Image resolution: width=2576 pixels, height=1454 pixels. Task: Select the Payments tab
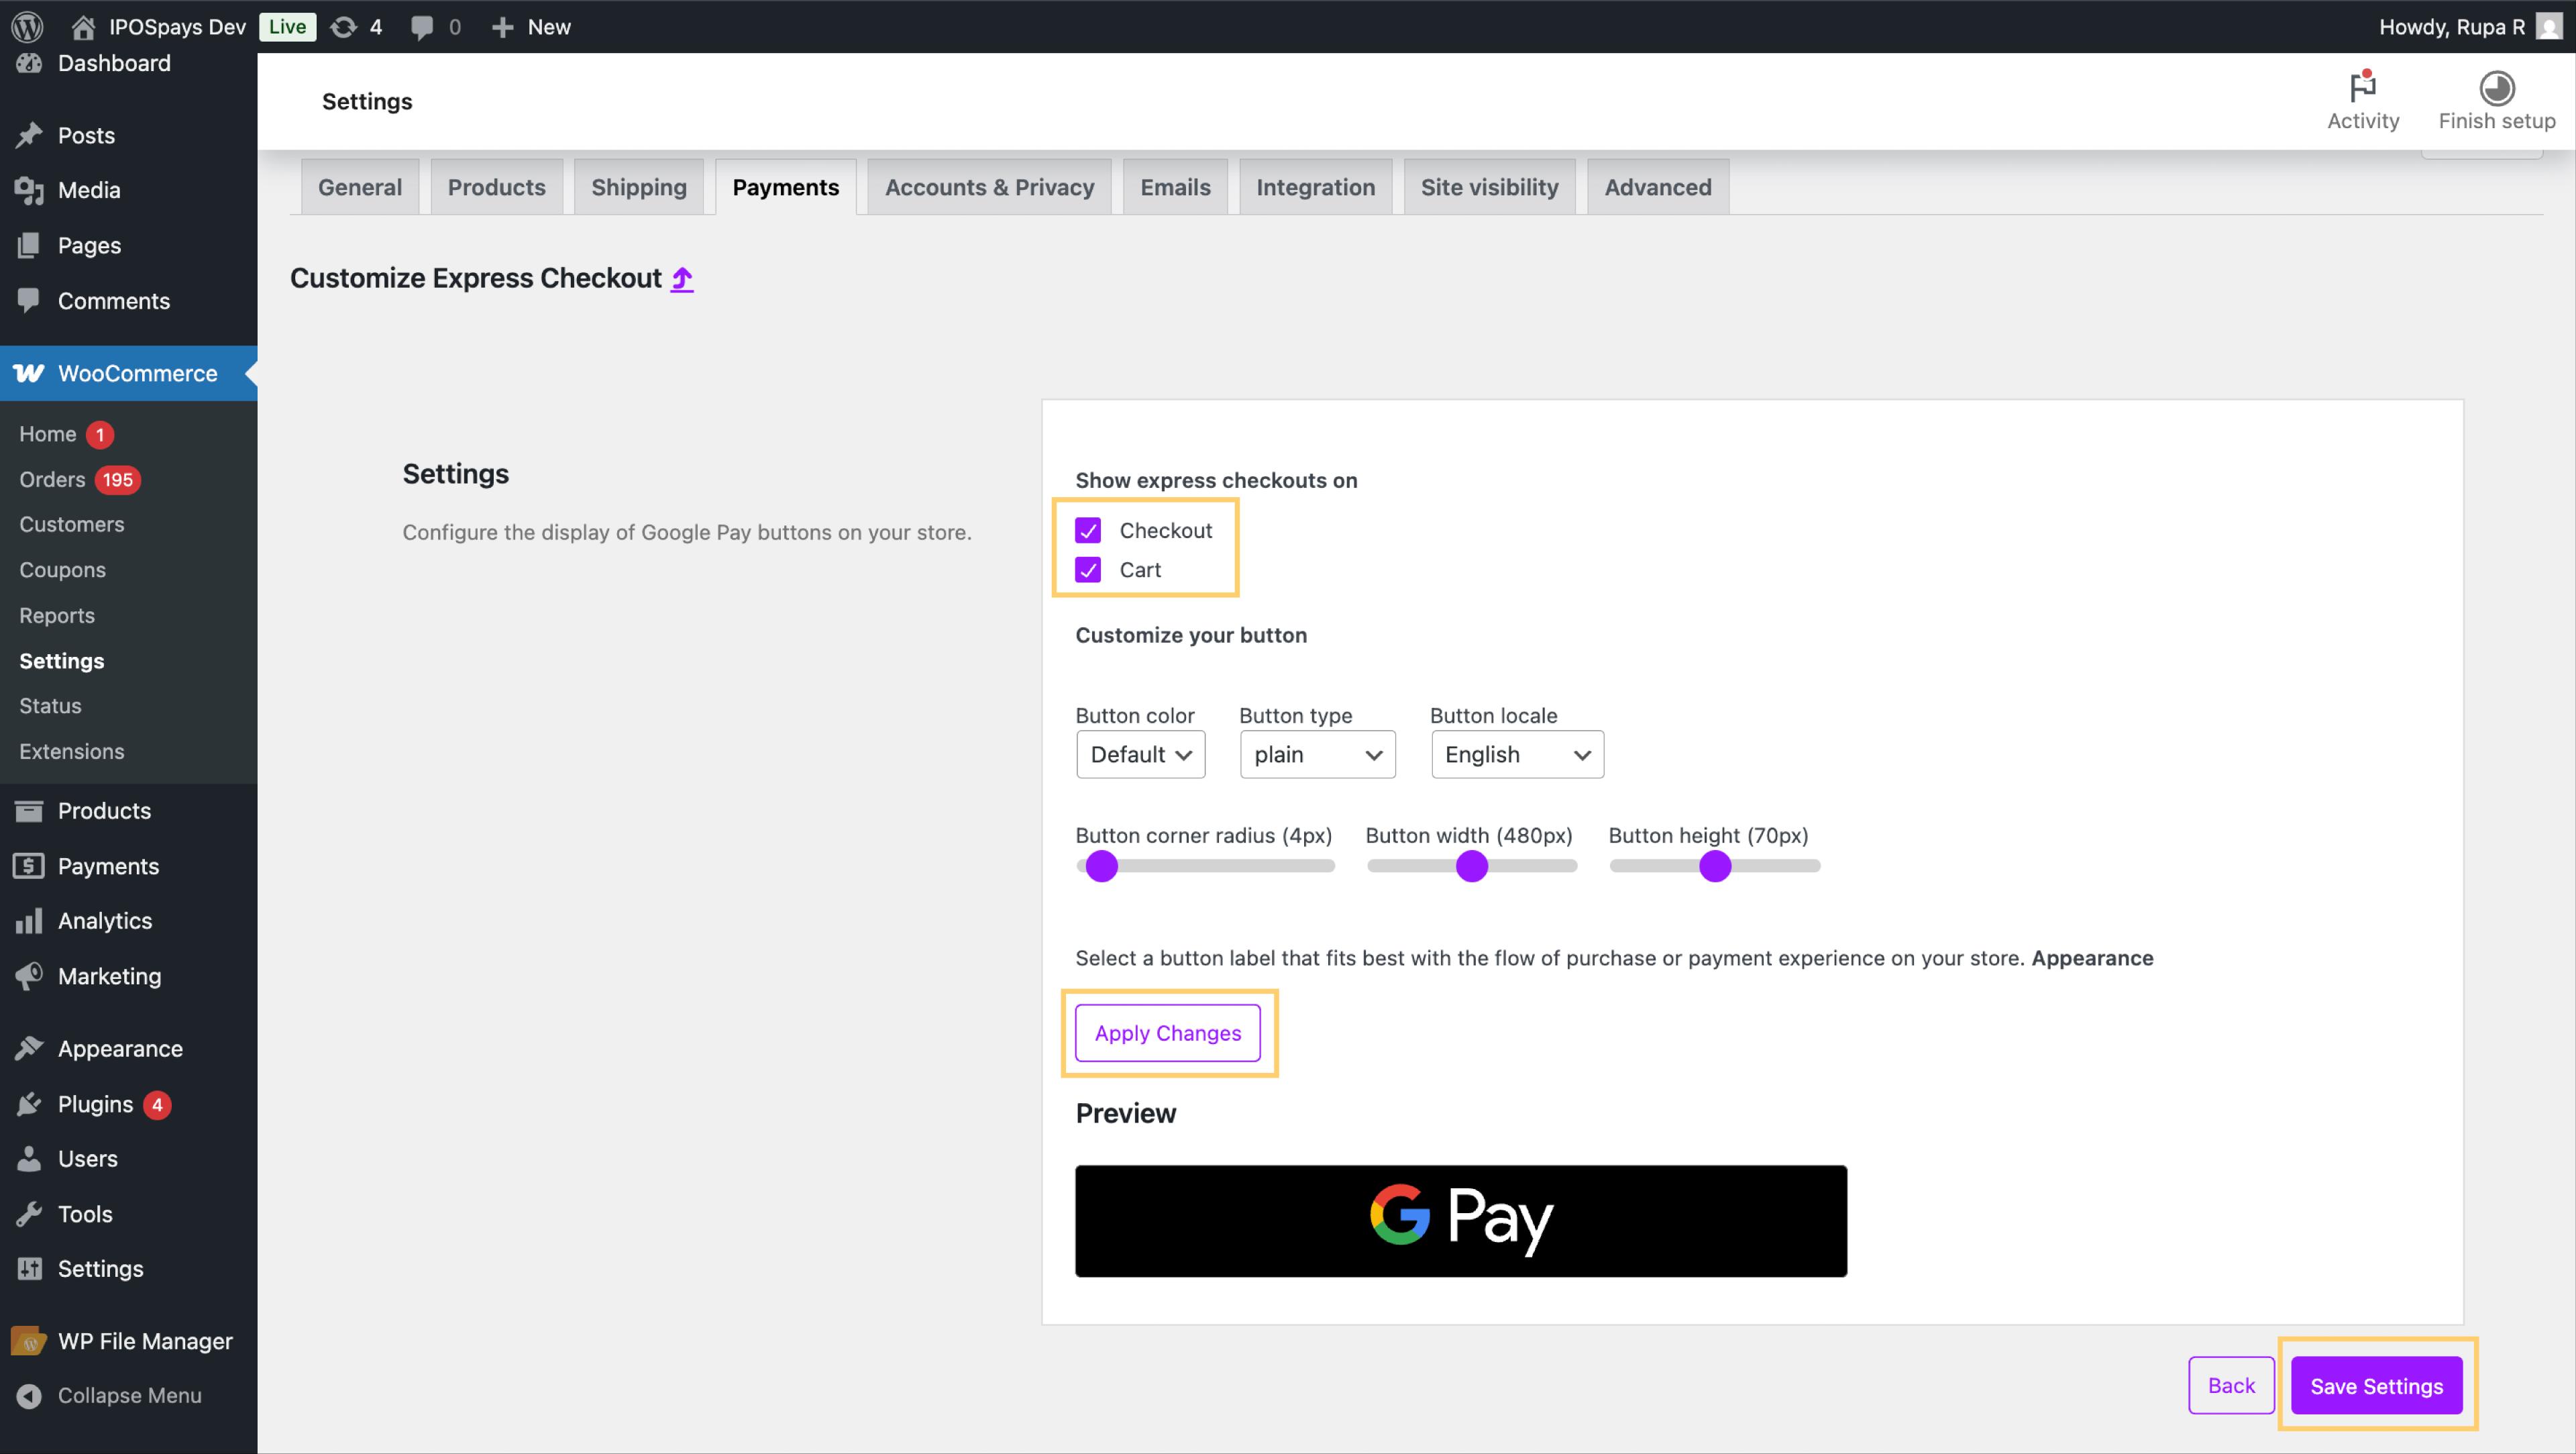[786, 187]
